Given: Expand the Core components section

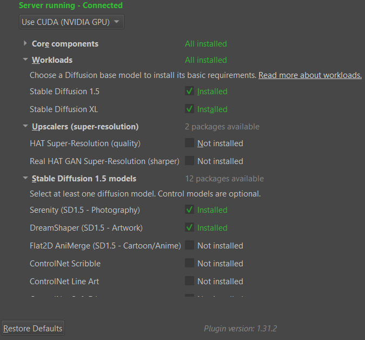Looking at the screenshot, I should (25, 43).
